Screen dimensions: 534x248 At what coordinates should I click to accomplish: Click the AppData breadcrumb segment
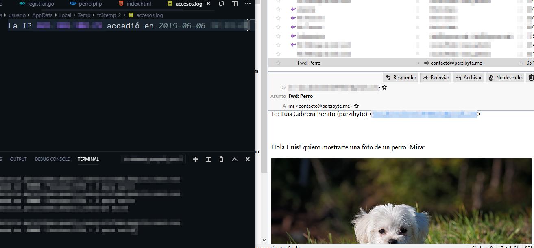point(42,15)
